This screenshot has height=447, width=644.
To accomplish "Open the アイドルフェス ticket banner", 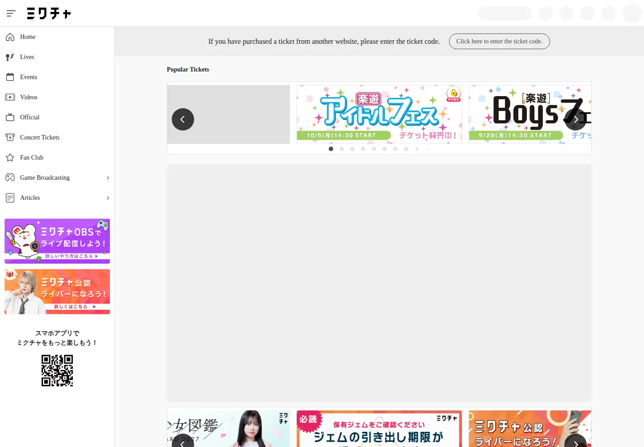I will coord(379,114).
